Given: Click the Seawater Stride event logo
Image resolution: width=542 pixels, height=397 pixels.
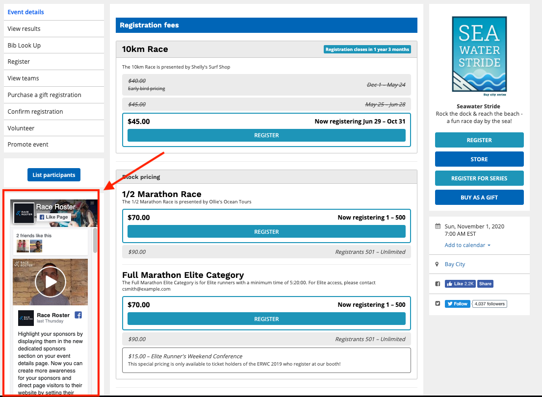Looking at the screenshot, I should pos(479,55).
